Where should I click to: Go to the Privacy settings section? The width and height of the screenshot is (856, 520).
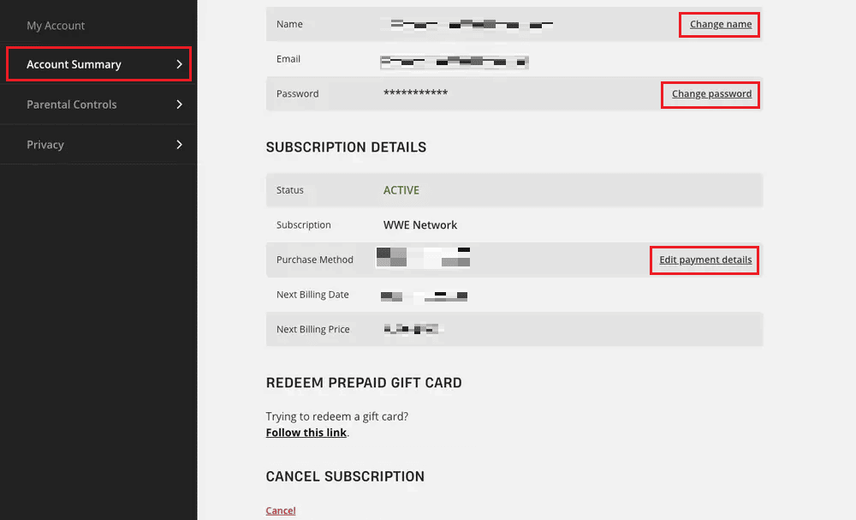tap(45, 145)
